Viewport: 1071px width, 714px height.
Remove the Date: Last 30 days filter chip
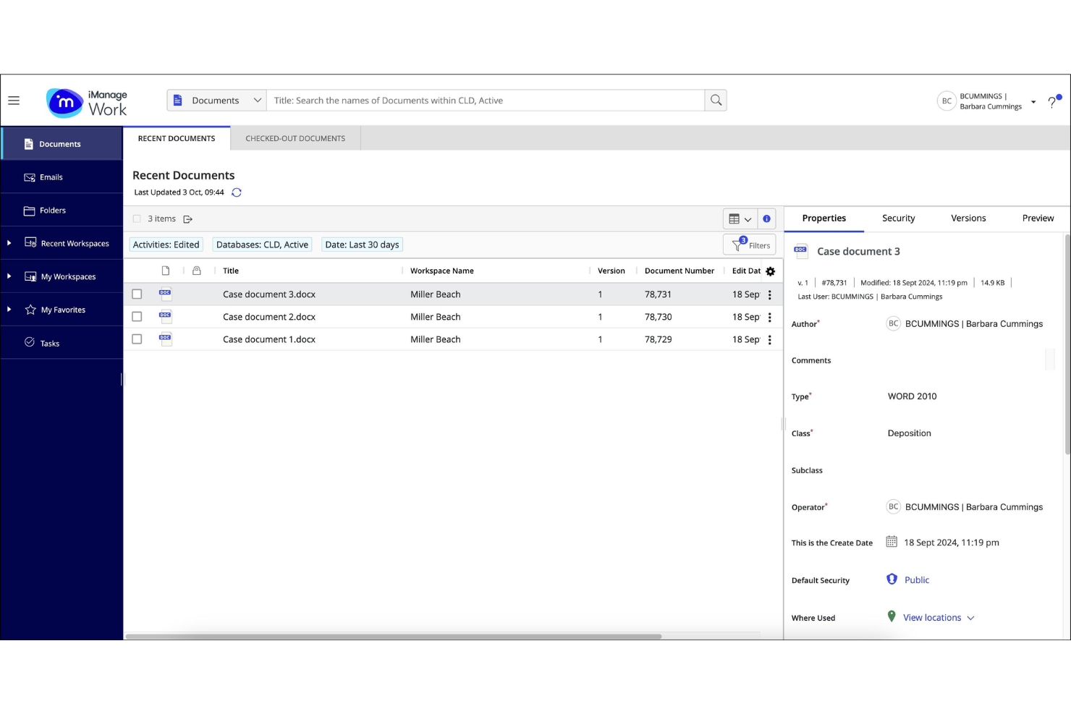click(362, 245)
